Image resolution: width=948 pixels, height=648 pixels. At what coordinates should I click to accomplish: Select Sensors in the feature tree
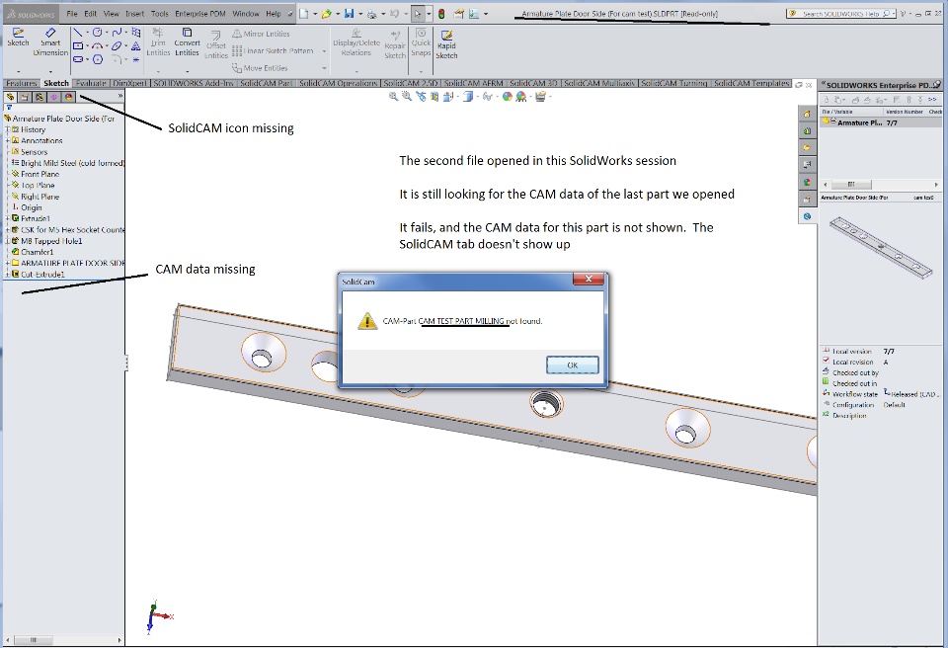34,152
